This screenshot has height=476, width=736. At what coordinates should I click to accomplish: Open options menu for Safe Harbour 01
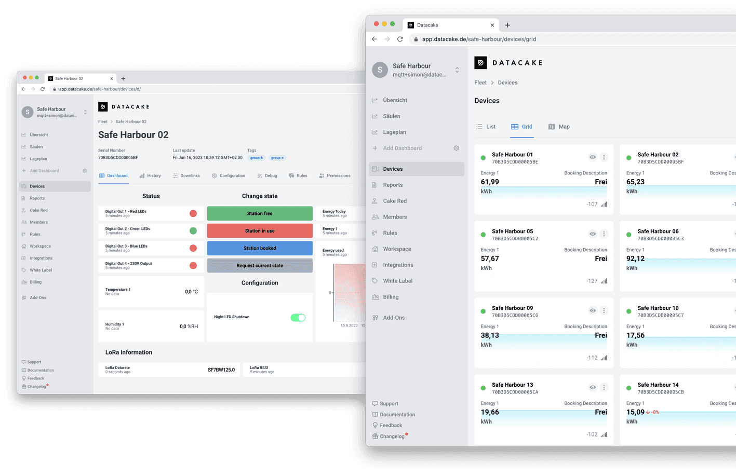click(604, 157)
